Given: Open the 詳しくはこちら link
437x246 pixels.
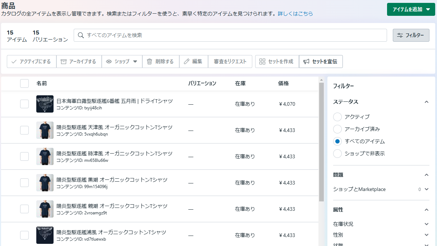Looking at the screenshot, I should pos(295,14).
